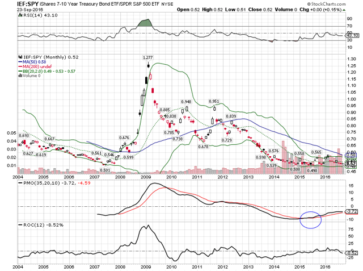Select the MA(50) 0.58 legend text
Image resolution: width=363 pixels, height=271 pixels.
tap(34, 62)
